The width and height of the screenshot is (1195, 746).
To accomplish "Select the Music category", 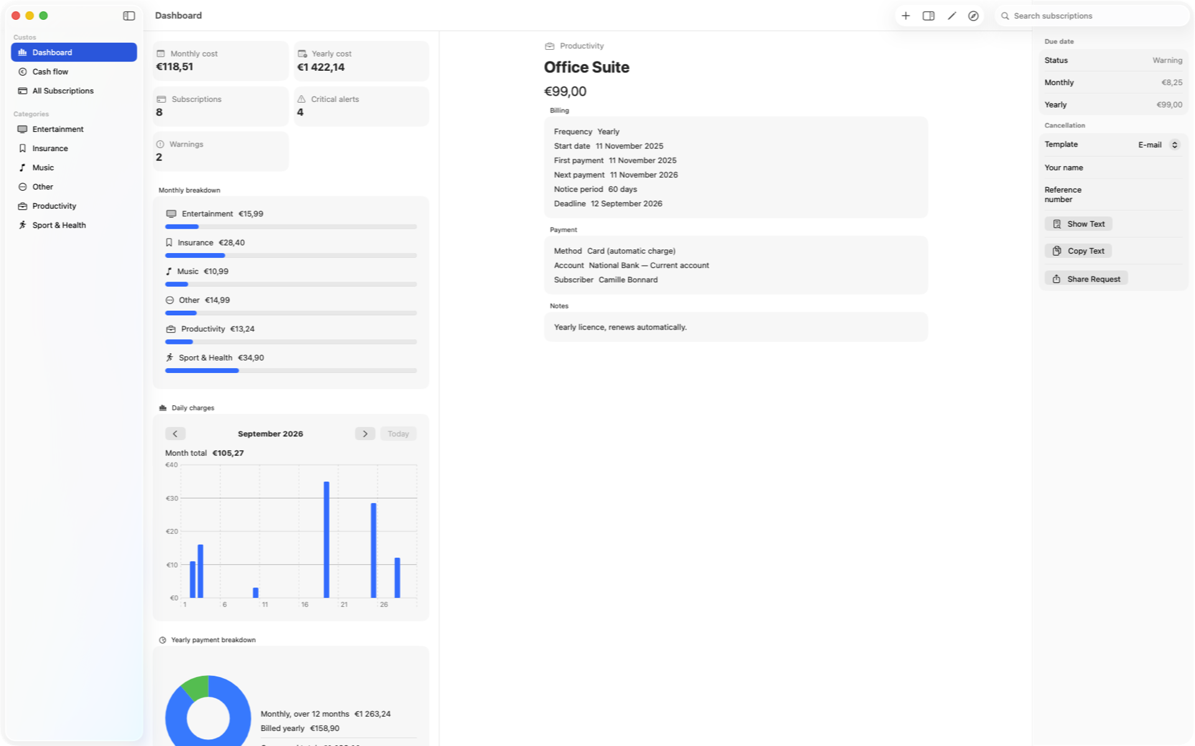I will (x=74, y=168).
